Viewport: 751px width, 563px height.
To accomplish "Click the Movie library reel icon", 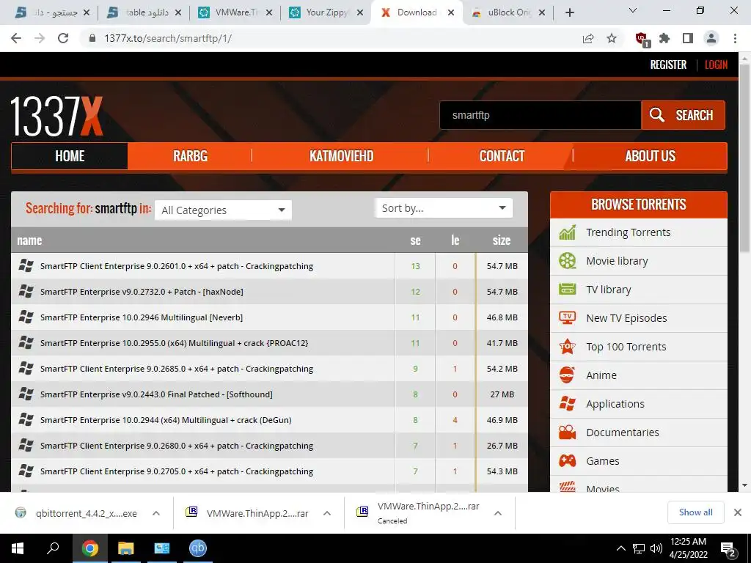I will point(567,261).
